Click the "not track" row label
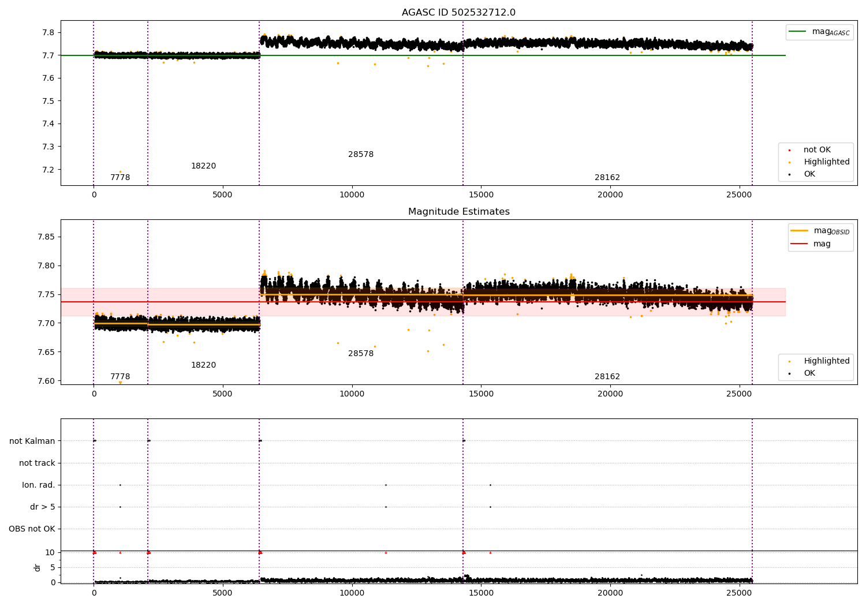This screenshot has height=606, width=866. click(x=37, y=463)
